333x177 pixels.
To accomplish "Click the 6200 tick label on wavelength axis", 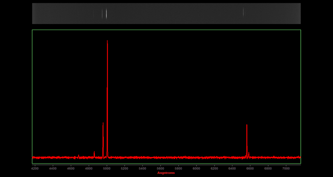I will pos(214,168).
